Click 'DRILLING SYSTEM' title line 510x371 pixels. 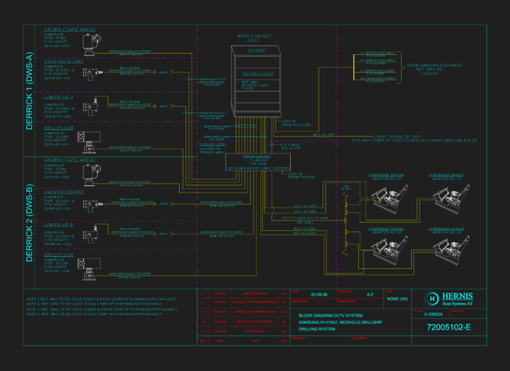point(317,329)
